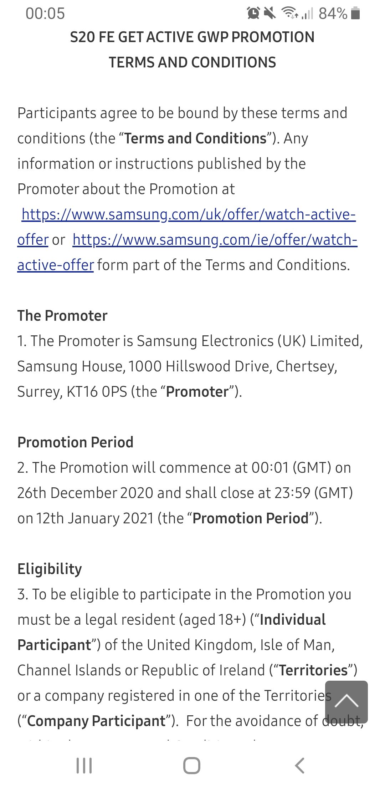Tap the bold "Terms and Conditions" defined term
The width and height of the screenshot is (385, 792).
tap(195, 138)
